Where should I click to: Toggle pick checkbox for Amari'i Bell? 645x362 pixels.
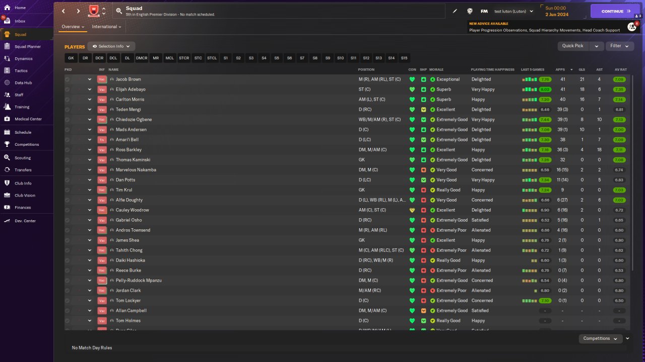(x=68, y=140)
